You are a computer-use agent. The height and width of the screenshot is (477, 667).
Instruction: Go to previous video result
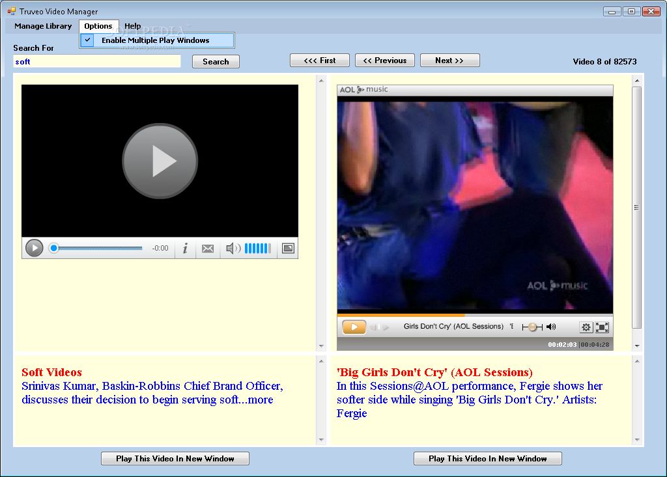pos(385,61)
